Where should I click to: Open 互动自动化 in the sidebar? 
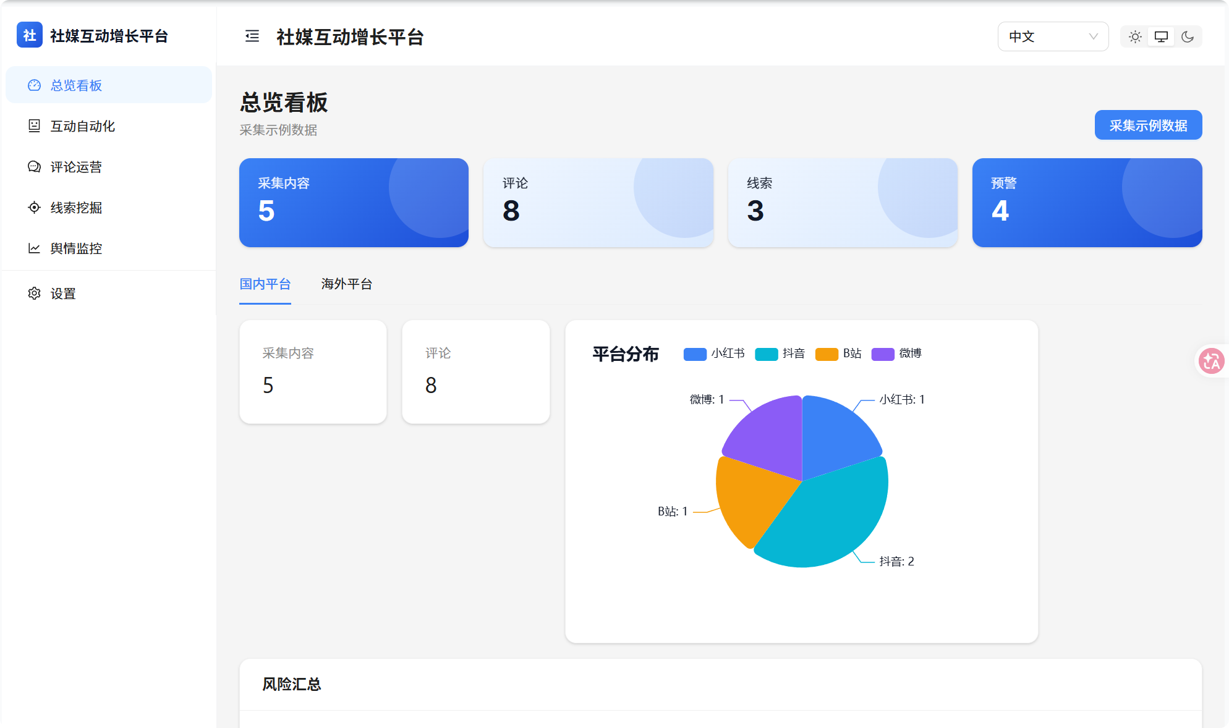click(x=109, y=126)
